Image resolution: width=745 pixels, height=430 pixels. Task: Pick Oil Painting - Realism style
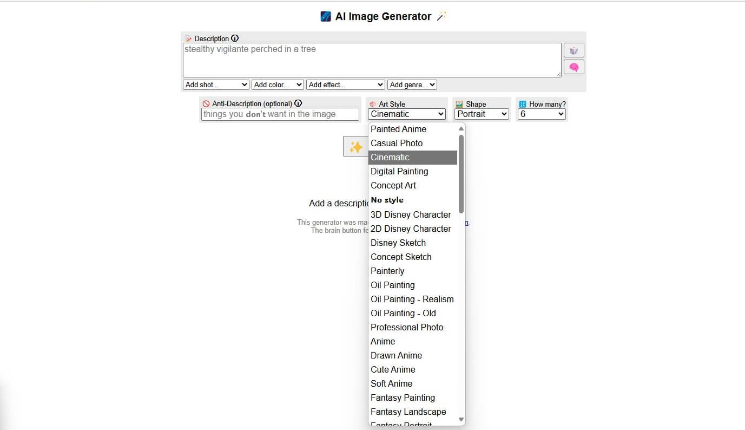pos(412,299)
